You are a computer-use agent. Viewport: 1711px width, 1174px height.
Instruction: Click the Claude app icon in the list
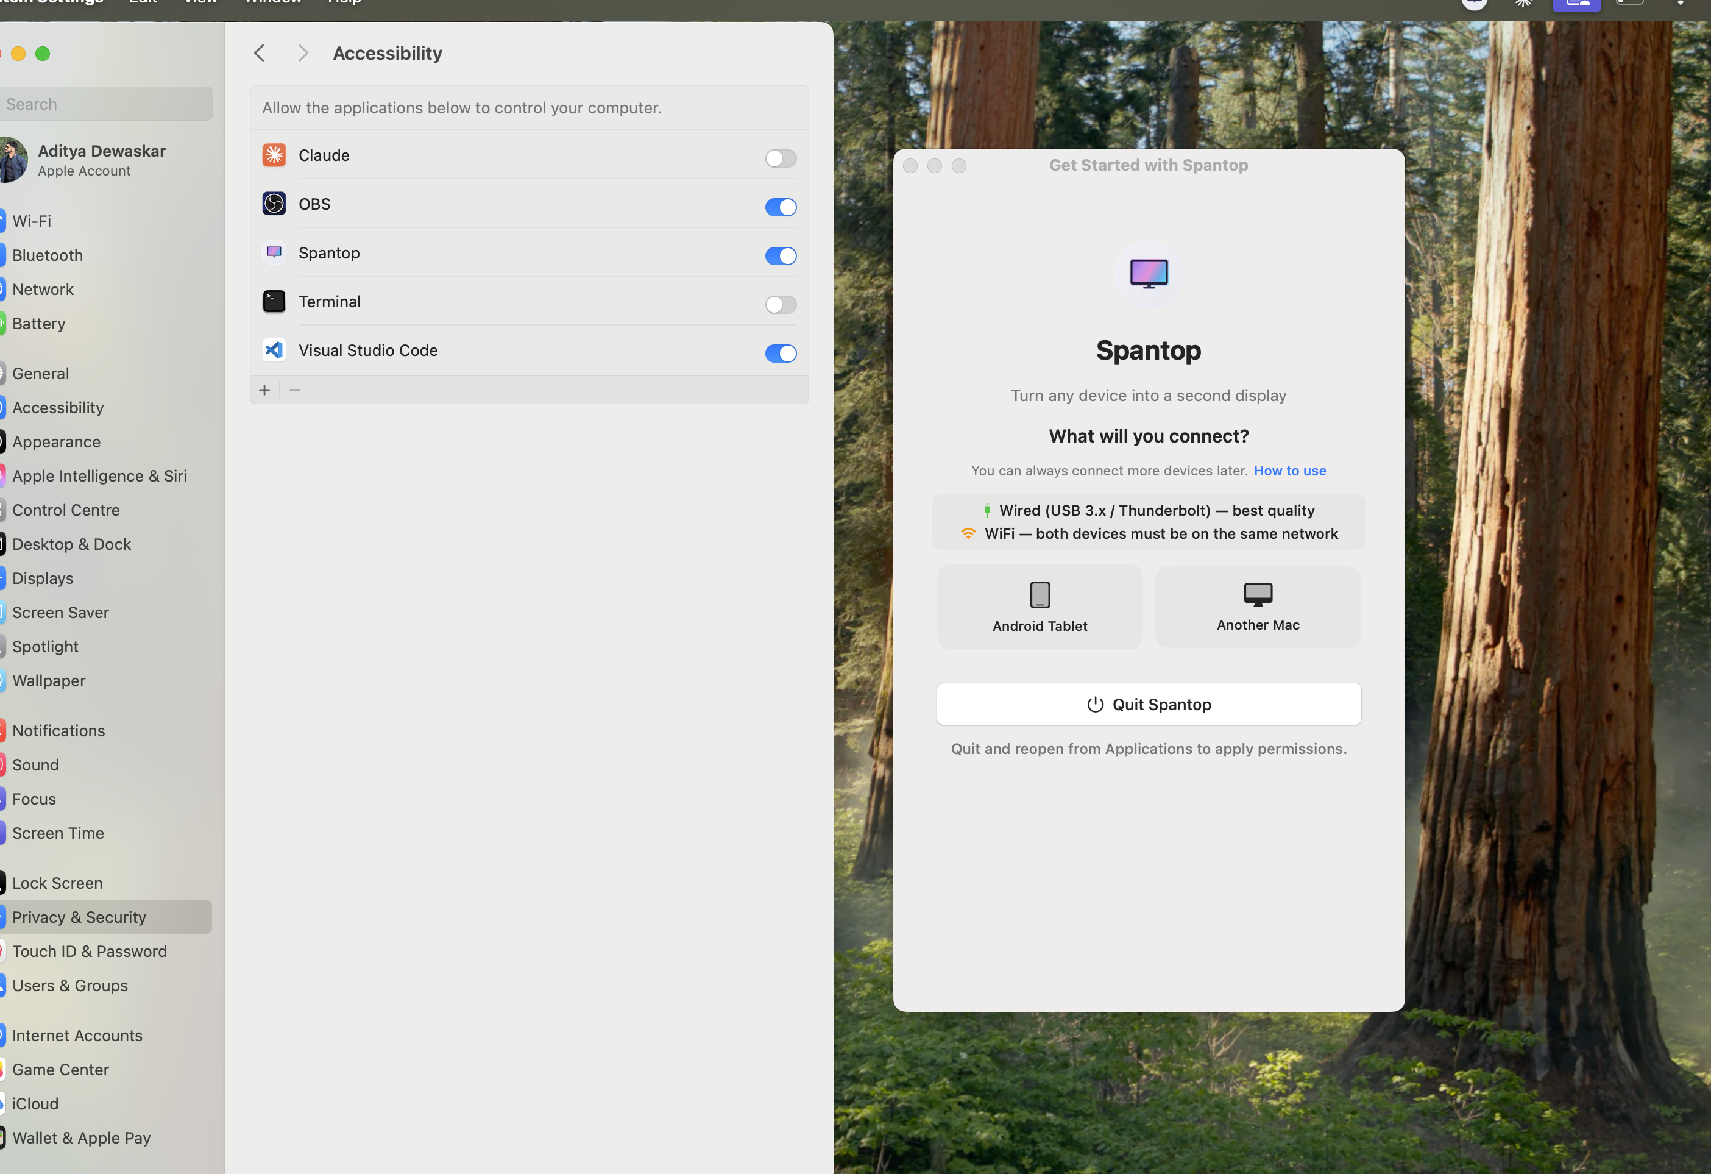click(x=274, y=155)
